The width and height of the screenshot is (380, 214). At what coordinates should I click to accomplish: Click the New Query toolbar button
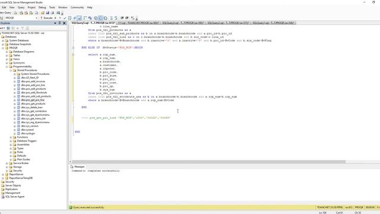(x=6, y=12)
